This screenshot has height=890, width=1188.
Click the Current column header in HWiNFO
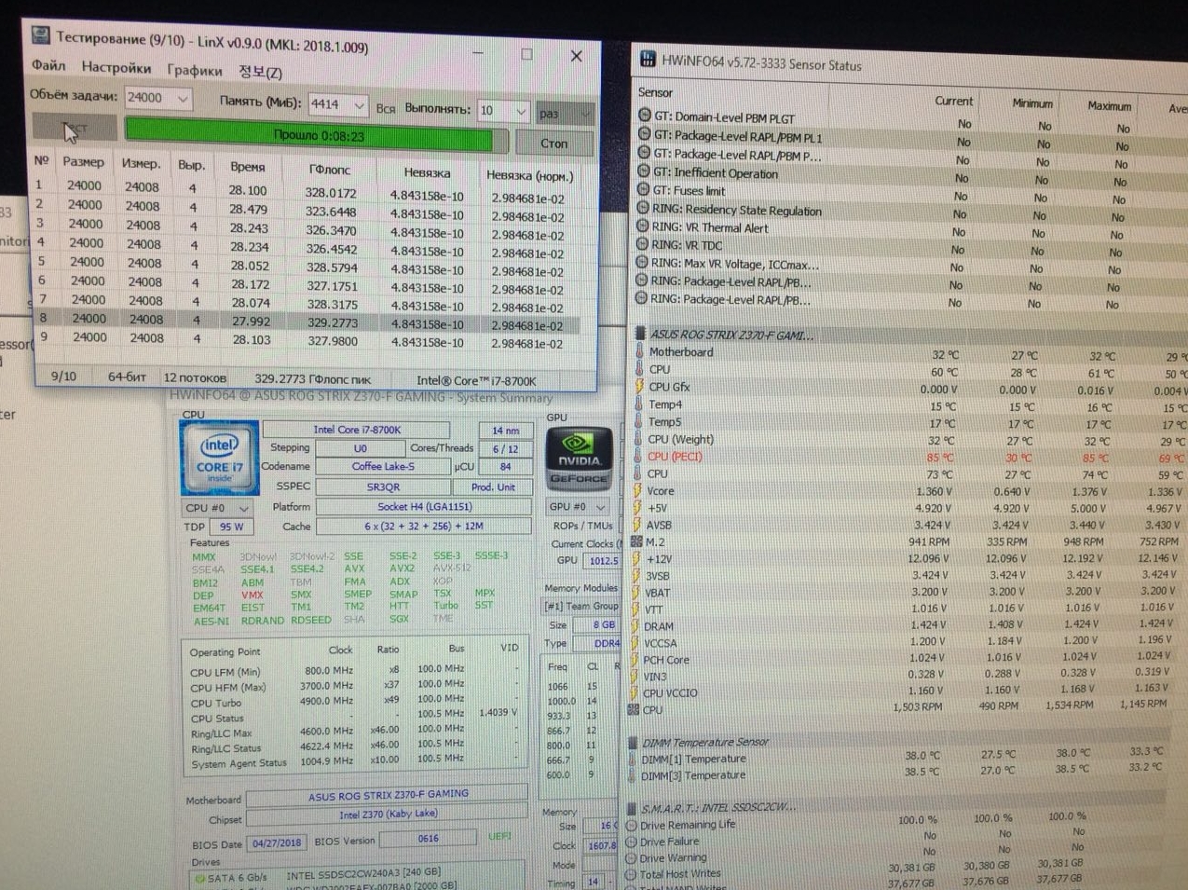[953, 101]
